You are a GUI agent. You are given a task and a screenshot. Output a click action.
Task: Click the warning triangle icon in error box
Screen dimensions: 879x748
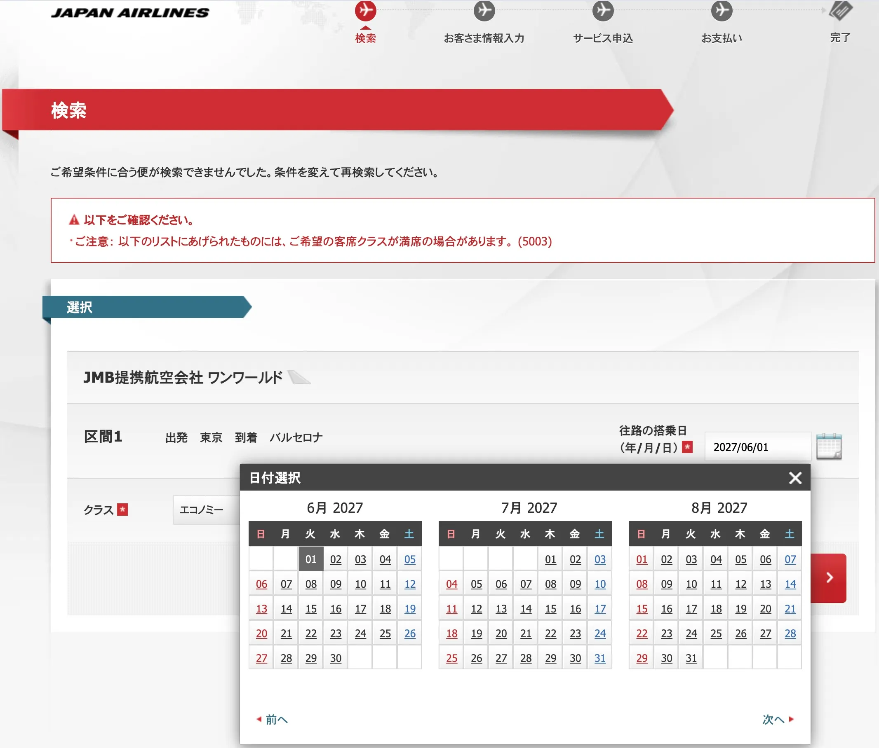[74, 220]
